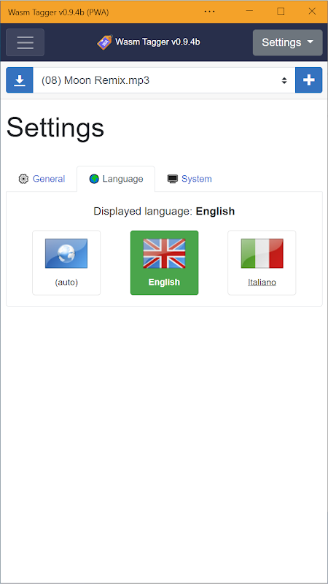Select the (auto) language option
This screenshot has height=584, width=328.
coord(66,263)
